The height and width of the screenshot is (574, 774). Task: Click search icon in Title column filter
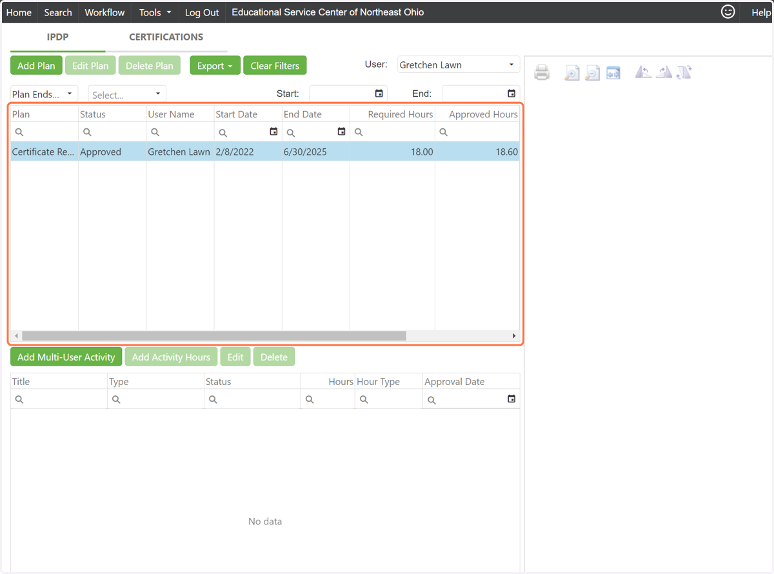[x=19, y=400]
